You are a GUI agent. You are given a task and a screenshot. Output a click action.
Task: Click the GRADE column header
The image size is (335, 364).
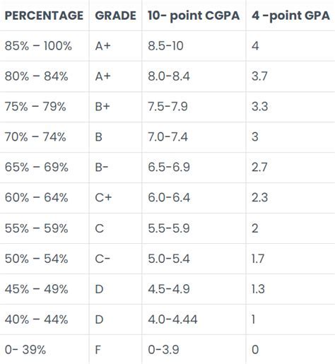click(x=115, y=16)
